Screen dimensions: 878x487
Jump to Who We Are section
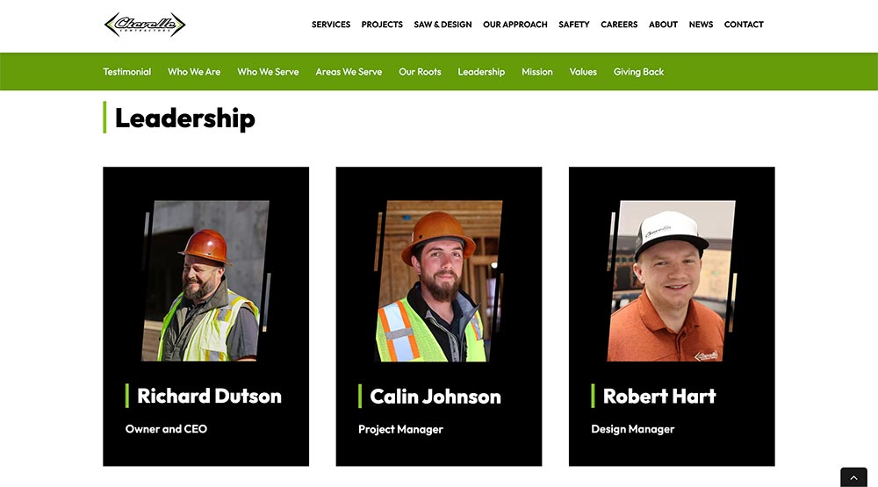[x=194, y=72]
